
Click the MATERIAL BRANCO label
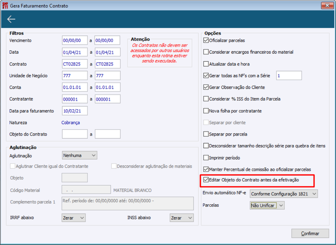coord(132,190)
